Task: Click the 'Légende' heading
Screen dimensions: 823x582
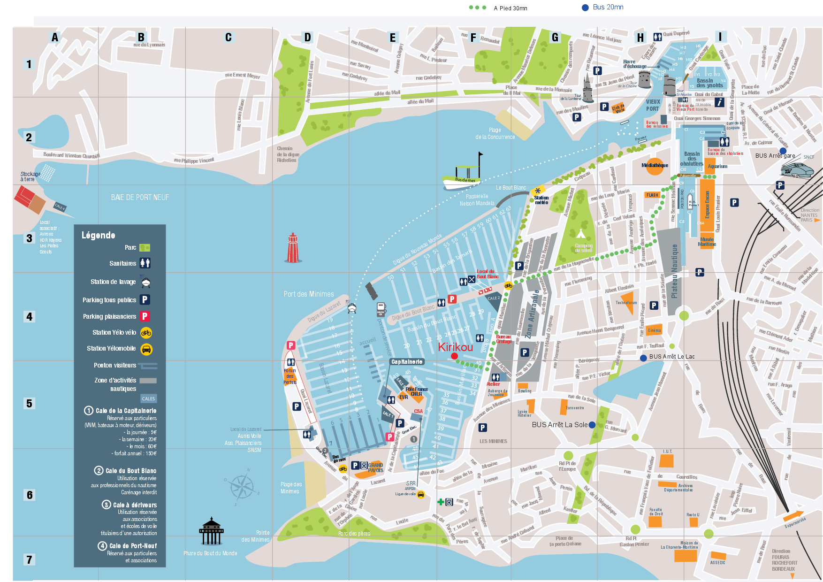Action: (98, 235)
